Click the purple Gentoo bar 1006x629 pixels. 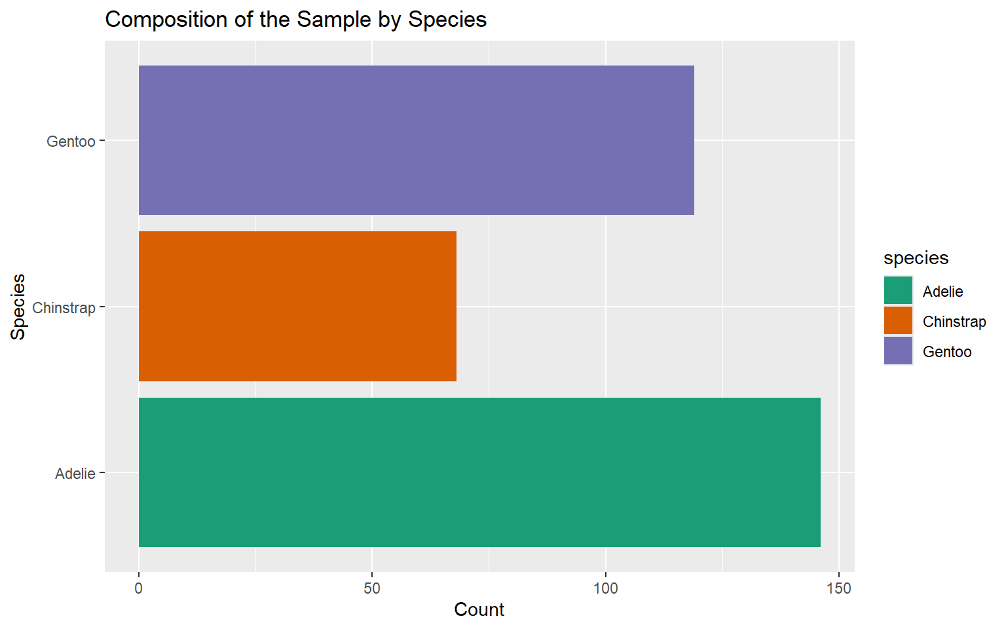tap(416, 140)
